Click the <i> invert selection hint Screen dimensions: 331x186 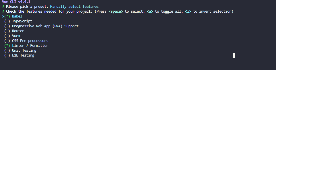(188, 11)
